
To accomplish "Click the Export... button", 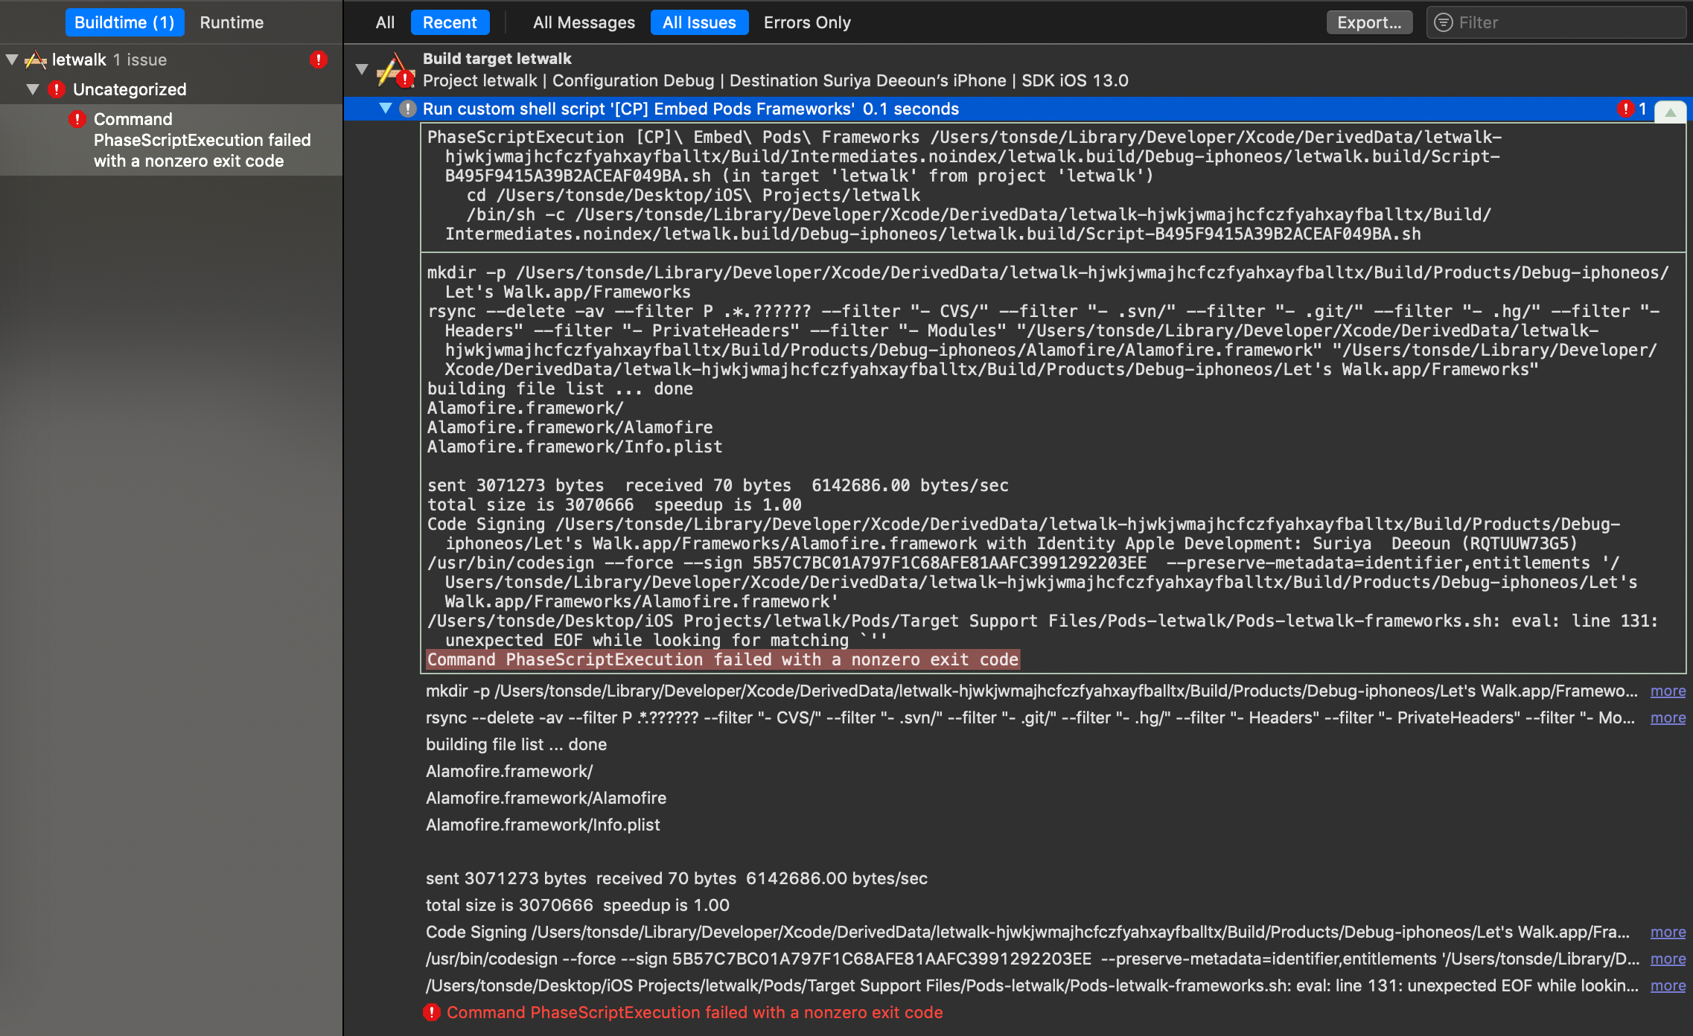I will point(1369,22).
